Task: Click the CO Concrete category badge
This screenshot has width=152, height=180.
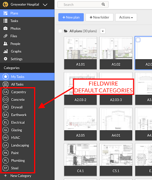Action: tap(5, 100)
